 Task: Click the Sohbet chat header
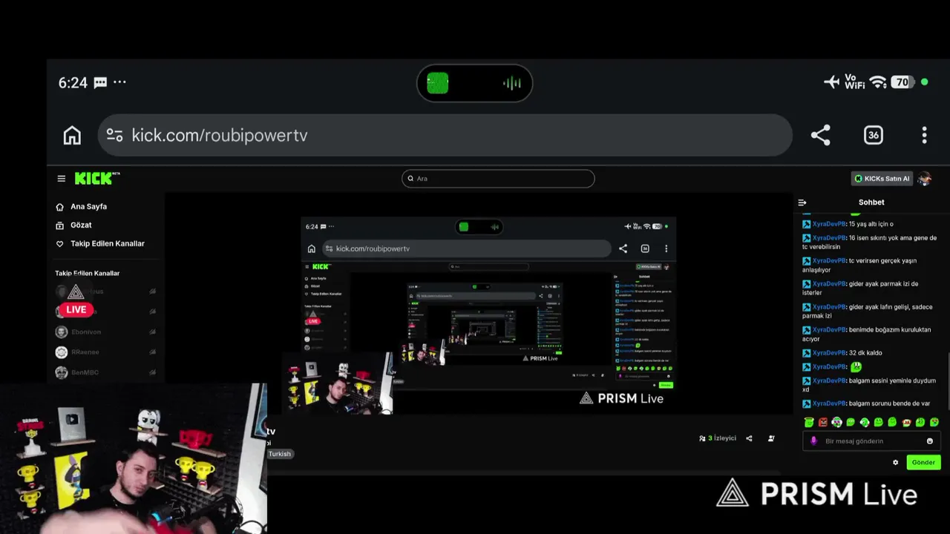click(871, 202)
